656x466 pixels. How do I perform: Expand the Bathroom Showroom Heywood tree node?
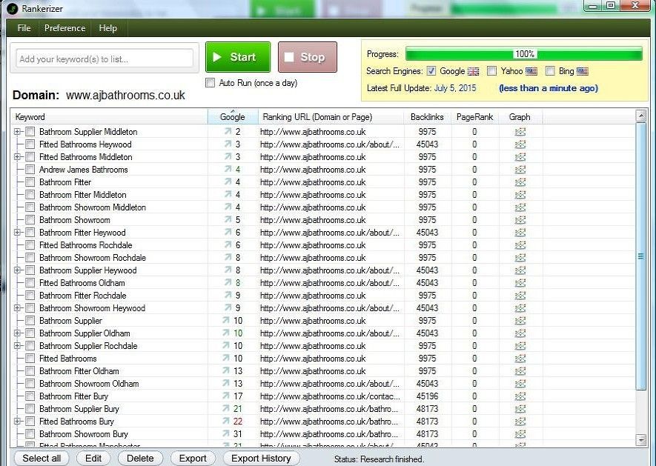pyautogui.click(x=17, y=308)
